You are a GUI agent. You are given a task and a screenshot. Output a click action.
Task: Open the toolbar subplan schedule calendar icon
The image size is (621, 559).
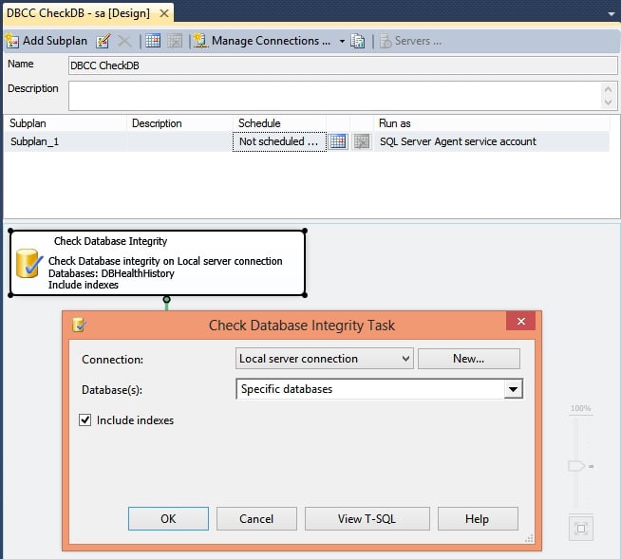coord(153,41)
